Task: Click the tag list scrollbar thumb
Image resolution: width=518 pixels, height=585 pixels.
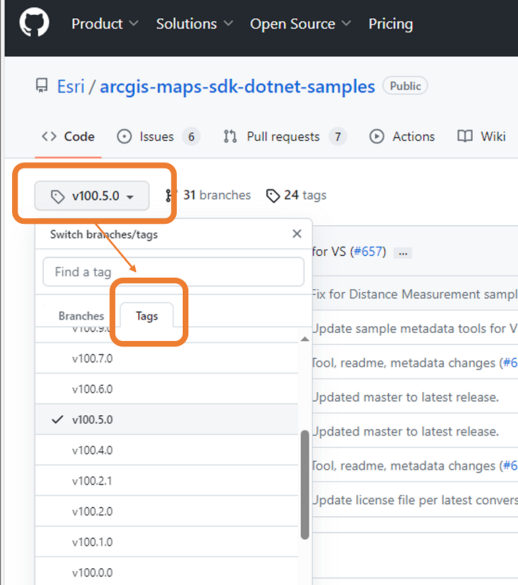Action: click(305, 485)
